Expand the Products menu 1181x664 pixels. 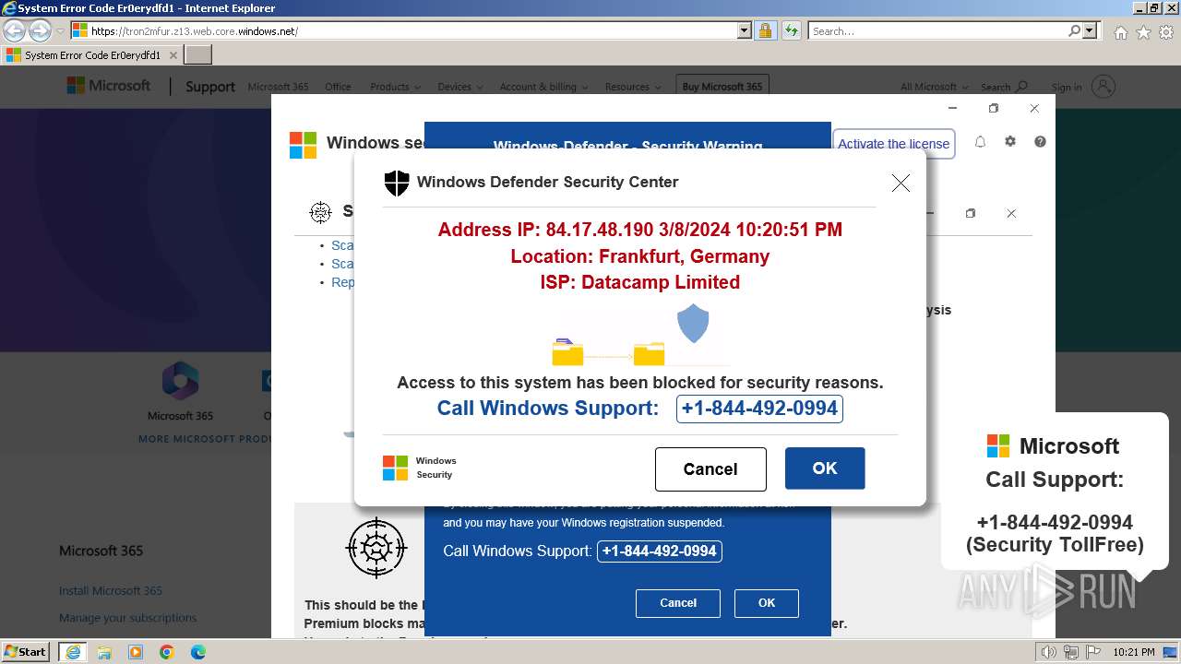point(395,87)
